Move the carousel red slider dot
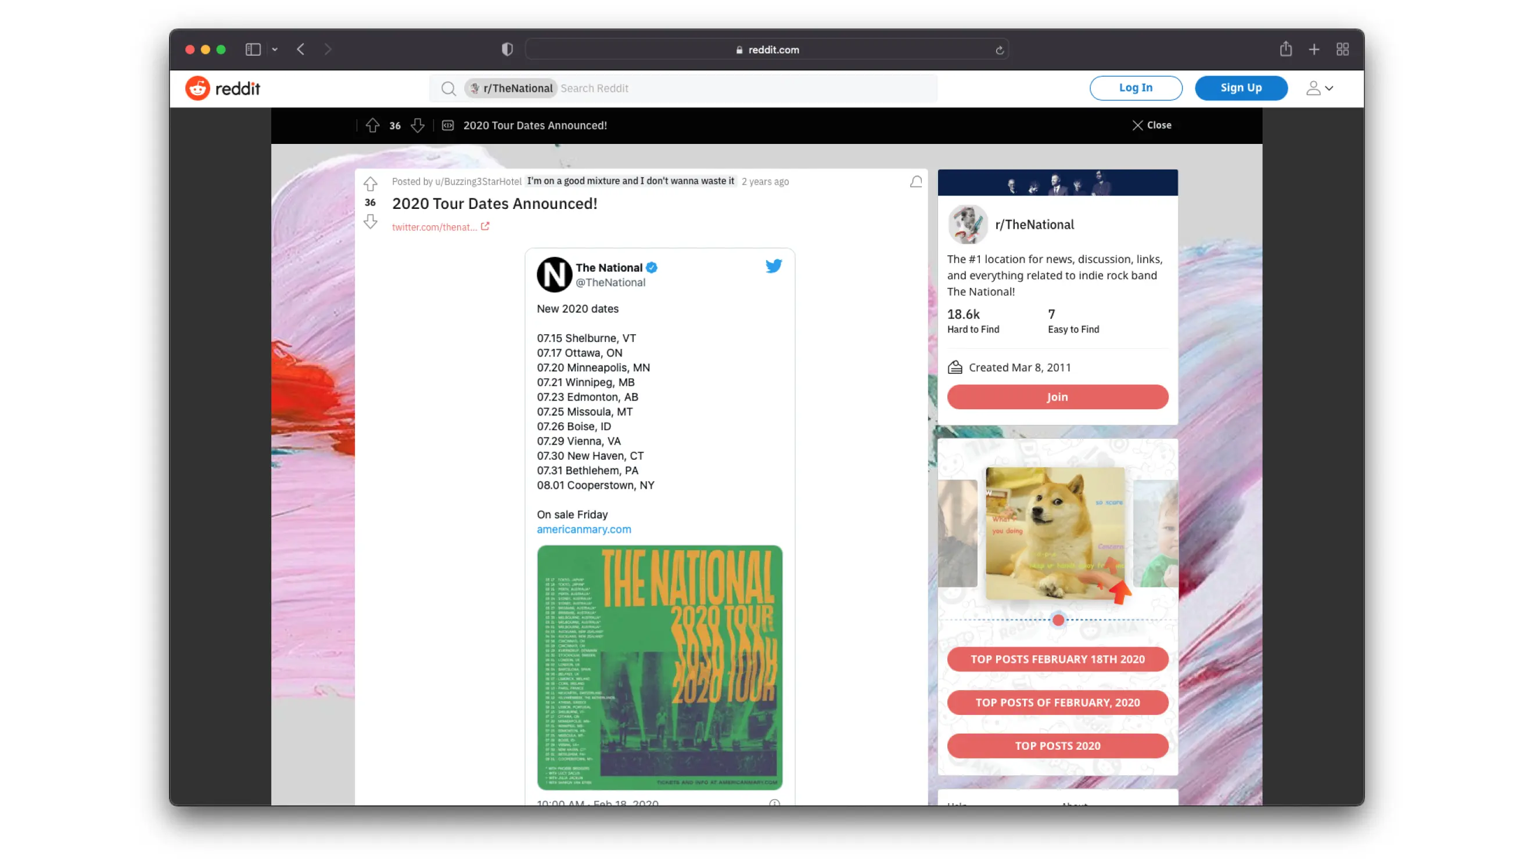The image size is (1534, 863). pos(1058,620)
